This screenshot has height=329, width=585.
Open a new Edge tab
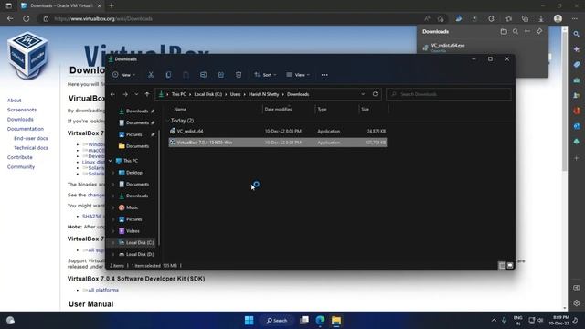[x=112, y=5]
